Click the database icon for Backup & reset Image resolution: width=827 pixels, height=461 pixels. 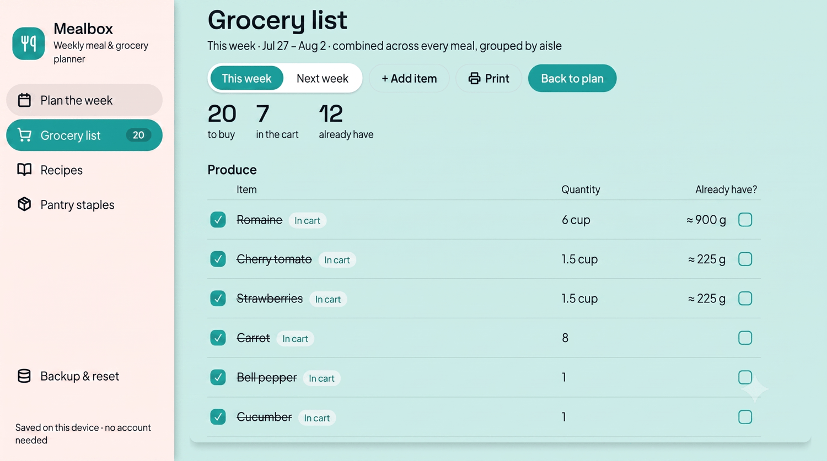coord(24,376)
